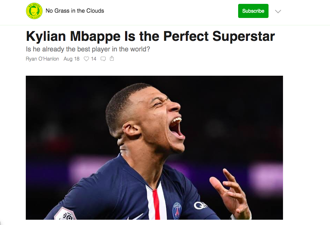Open the No Grass in the Clouds publication name
Viewport: 330px width, 225px height.
click(75, 11)
